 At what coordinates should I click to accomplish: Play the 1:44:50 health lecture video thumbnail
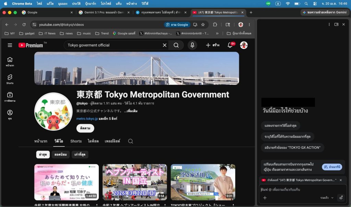[66, 182]
